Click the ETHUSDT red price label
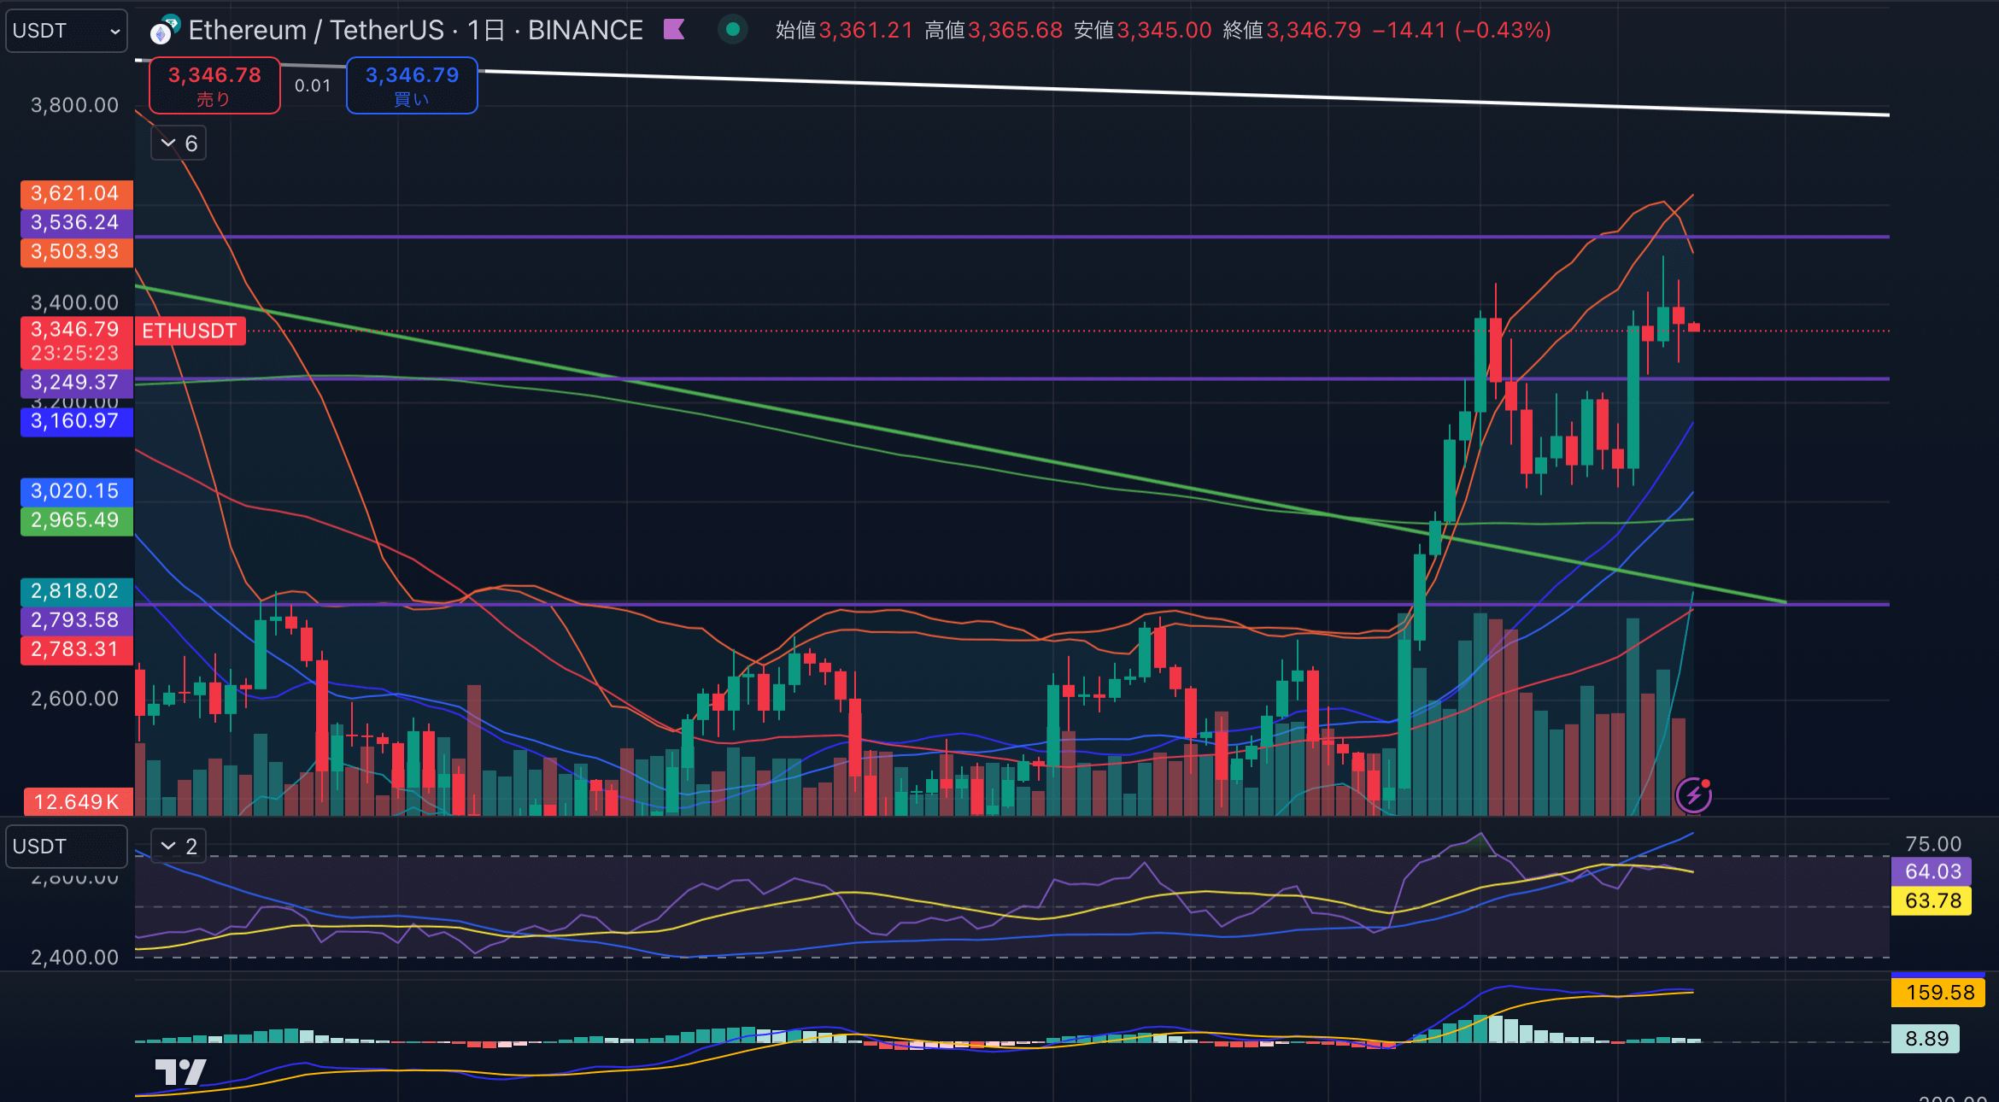Image resolution: width=1999 pixels, height=1102 pixels. coord(190,331)
